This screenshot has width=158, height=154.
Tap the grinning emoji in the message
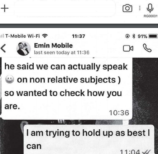[x=10, y=80]
